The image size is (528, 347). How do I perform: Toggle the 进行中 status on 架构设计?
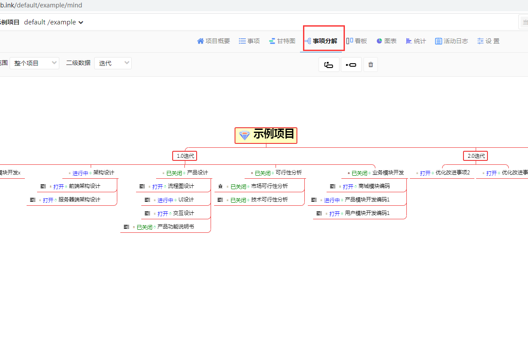(80, 173)
